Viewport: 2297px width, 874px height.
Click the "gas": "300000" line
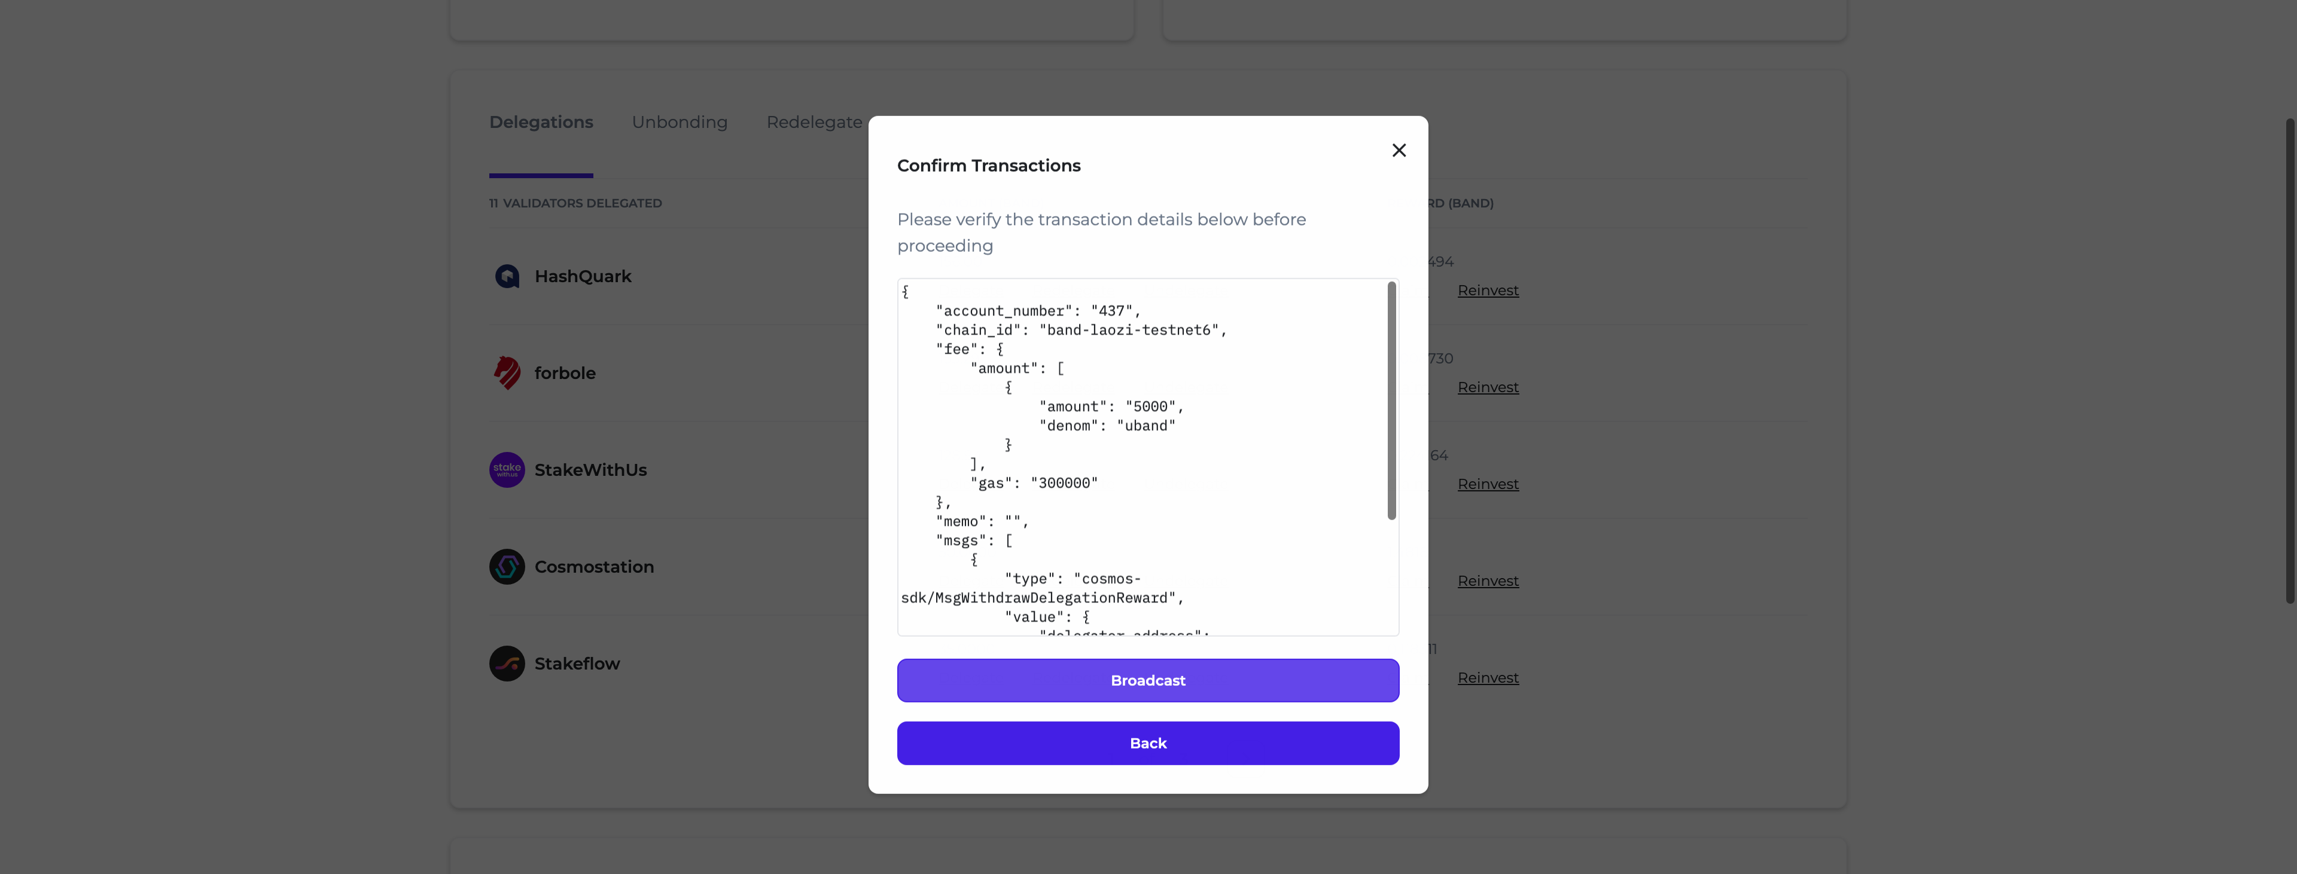tap(1034, 483)
